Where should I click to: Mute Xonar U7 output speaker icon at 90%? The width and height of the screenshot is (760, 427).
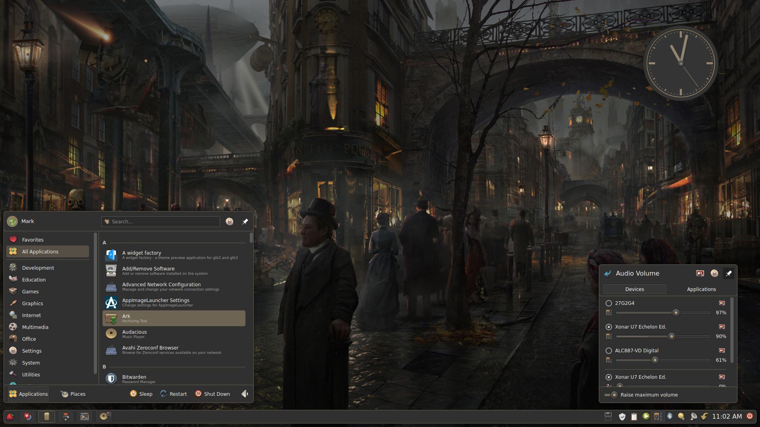[x=609, y=336]
